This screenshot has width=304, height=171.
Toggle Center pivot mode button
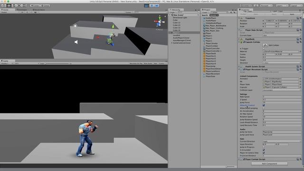pyautogui.click(x=35, y=6)
